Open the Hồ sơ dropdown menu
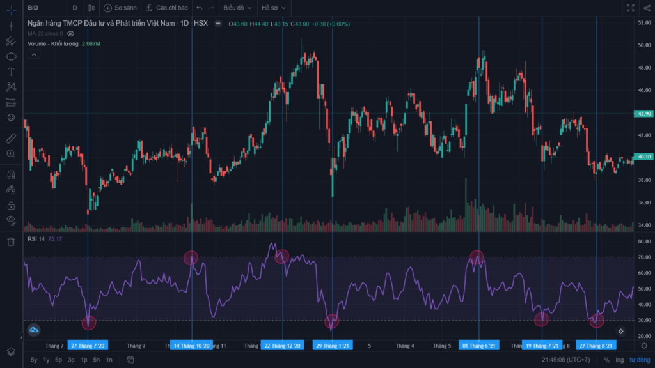Viewport: 655px width, 368px height. coord(274,8)
